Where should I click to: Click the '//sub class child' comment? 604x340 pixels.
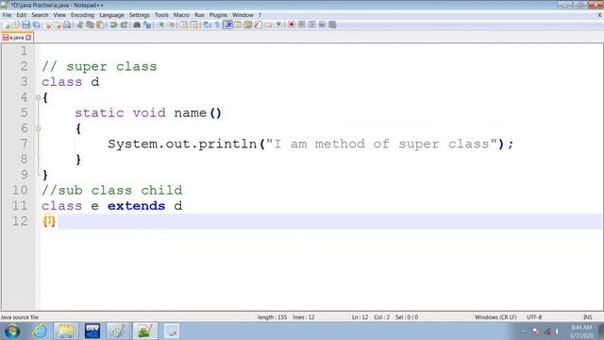tap(112, 191)
